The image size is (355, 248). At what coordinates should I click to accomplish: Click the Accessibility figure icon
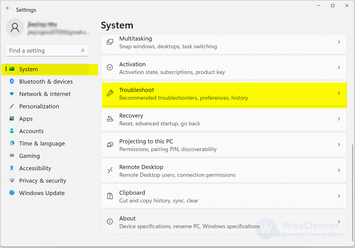pyautogui.click(x=12, y=168)
